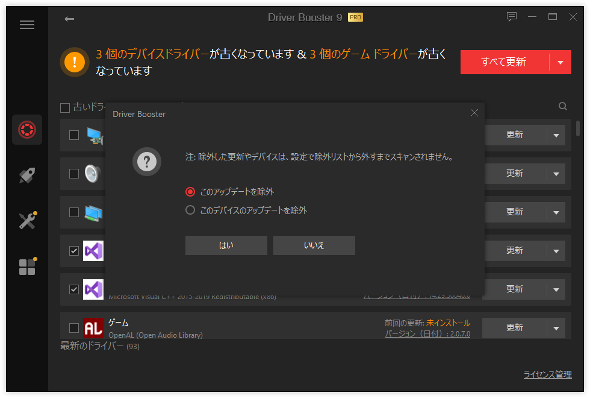The image size is (590, 398).
Task: Click the PRO badge next to title
Action: tap(356, 17)
